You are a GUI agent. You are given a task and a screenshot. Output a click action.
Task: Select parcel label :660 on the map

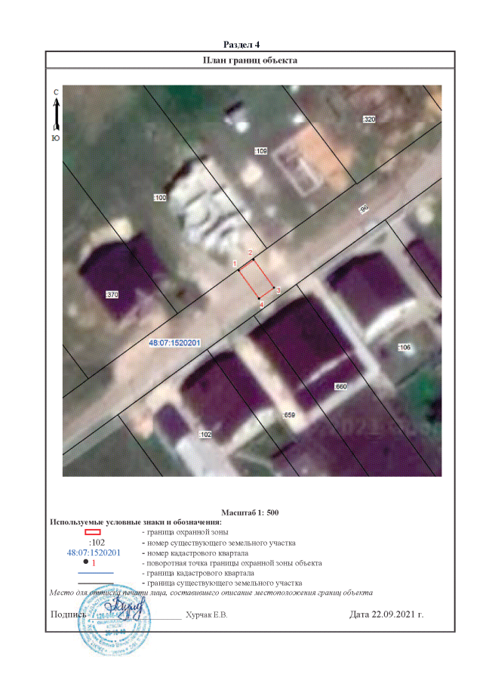point(340,387)
